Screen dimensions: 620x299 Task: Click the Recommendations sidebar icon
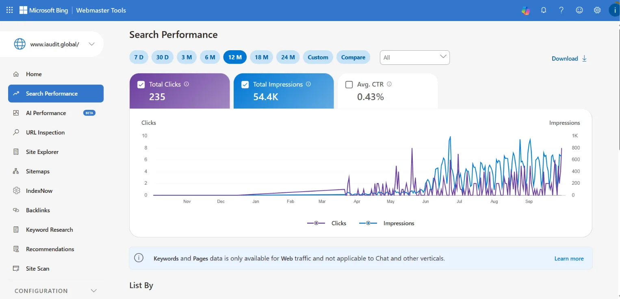[16, 249]
